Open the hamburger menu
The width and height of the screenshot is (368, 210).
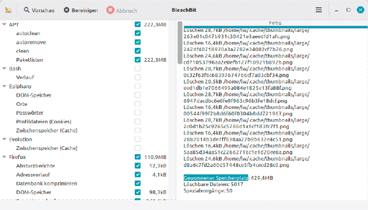pyautogui.click(x=318, y=10)
